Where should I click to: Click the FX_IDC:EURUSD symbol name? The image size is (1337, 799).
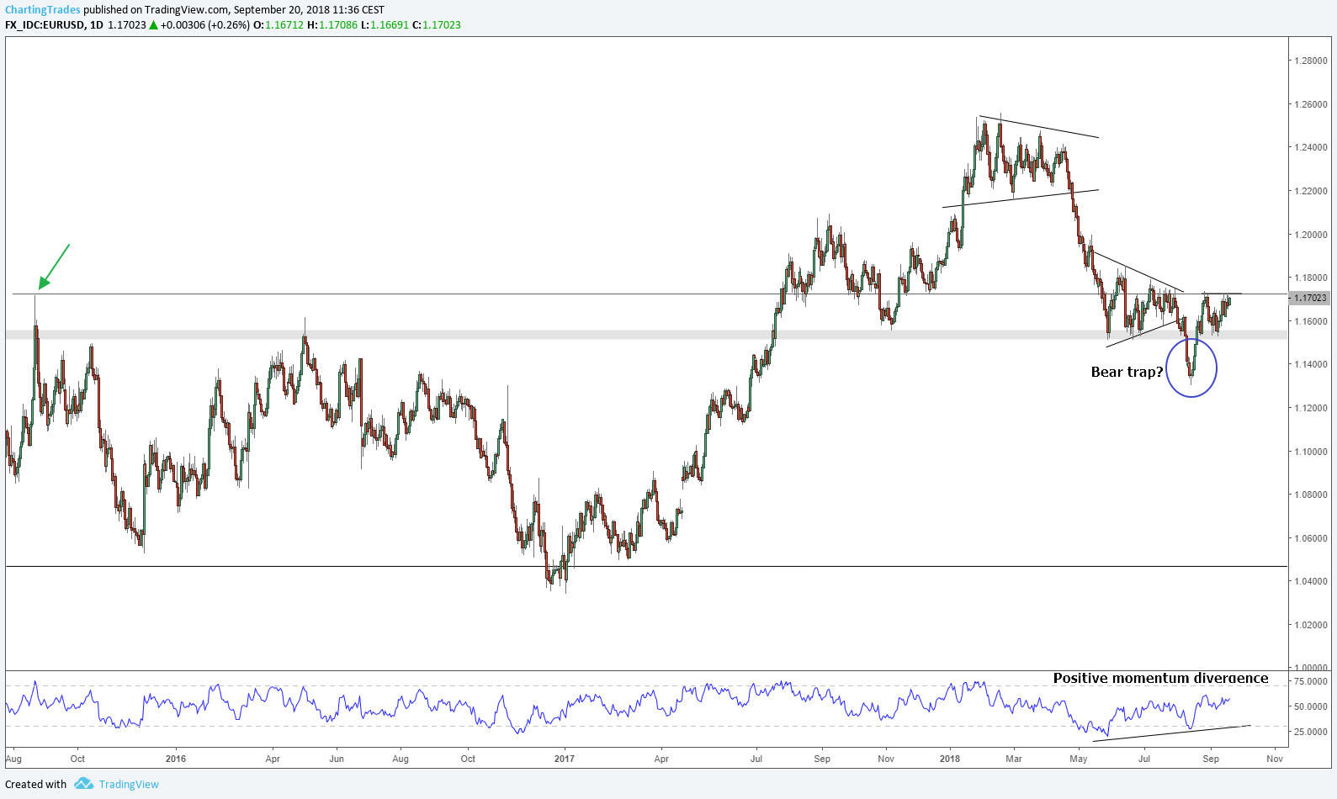click(45, 25)
